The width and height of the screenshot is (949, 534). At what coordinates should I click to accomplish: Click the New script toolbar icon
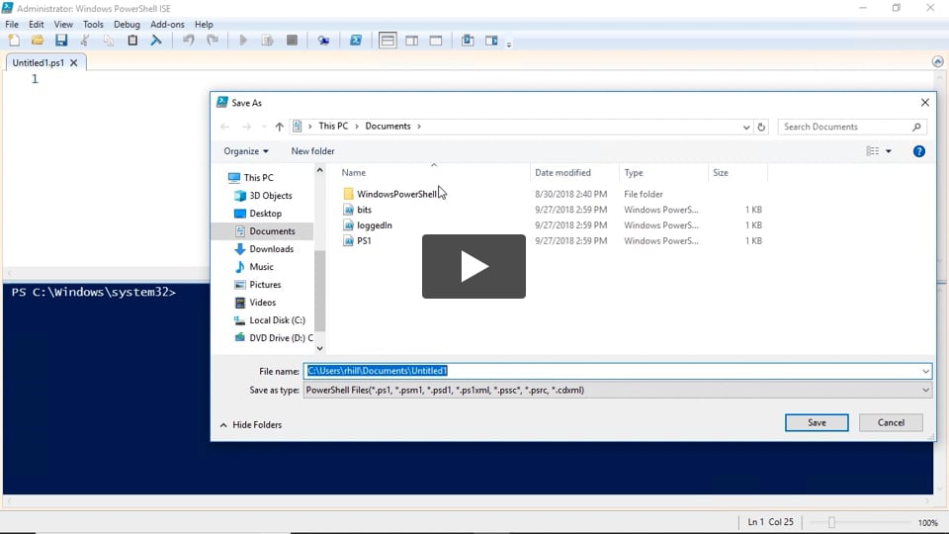pyautogui.click(x=14, y=41)
